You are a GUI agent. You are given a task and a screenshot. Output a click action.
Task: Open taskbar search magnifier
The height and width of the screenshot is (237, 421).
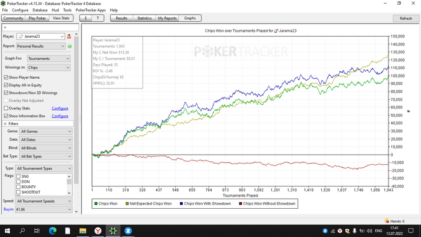pyautogui.click(x=22, y=230)
